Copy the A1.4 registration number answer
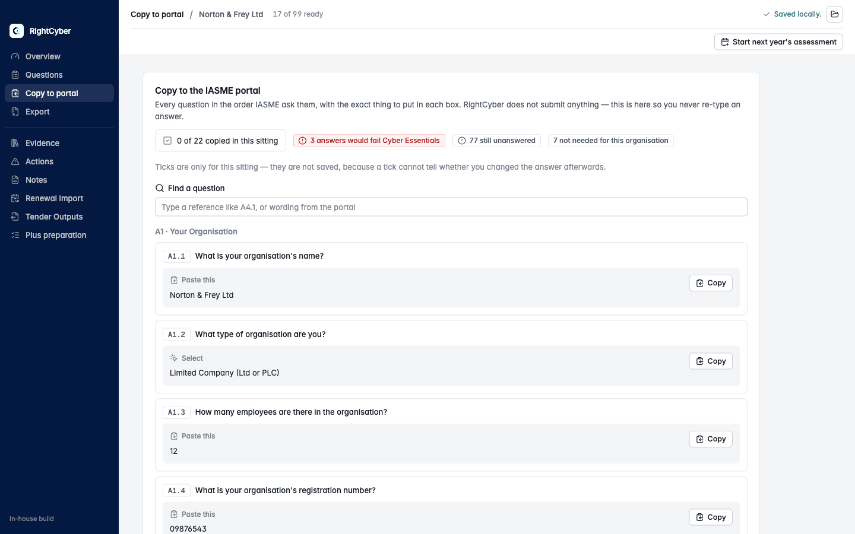This screenshot has width=855, height=534. 711,517
